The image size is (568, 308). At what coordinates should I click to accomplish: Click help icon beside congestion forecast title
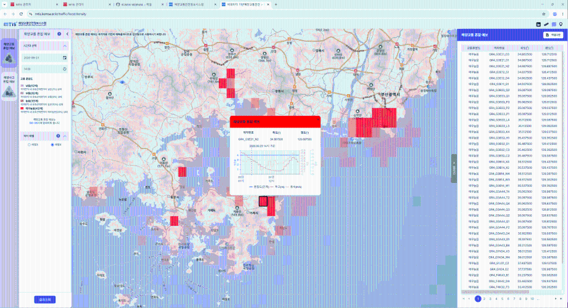(x=59, y=34)
